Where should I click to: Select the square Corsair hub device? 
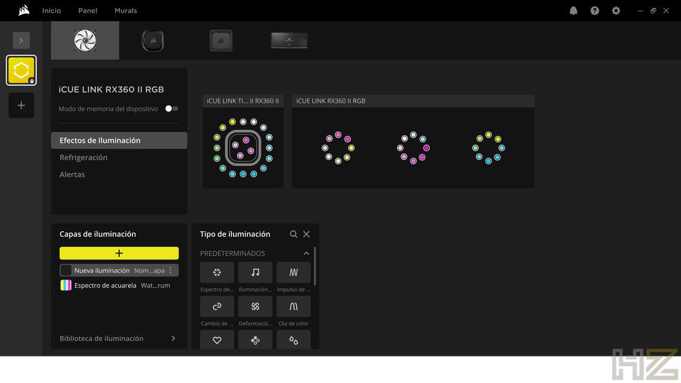tap(221, 41)
